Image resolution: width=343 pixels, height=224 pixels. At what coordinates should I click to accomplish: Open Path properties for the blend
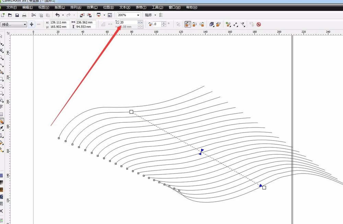click(243, 24)
